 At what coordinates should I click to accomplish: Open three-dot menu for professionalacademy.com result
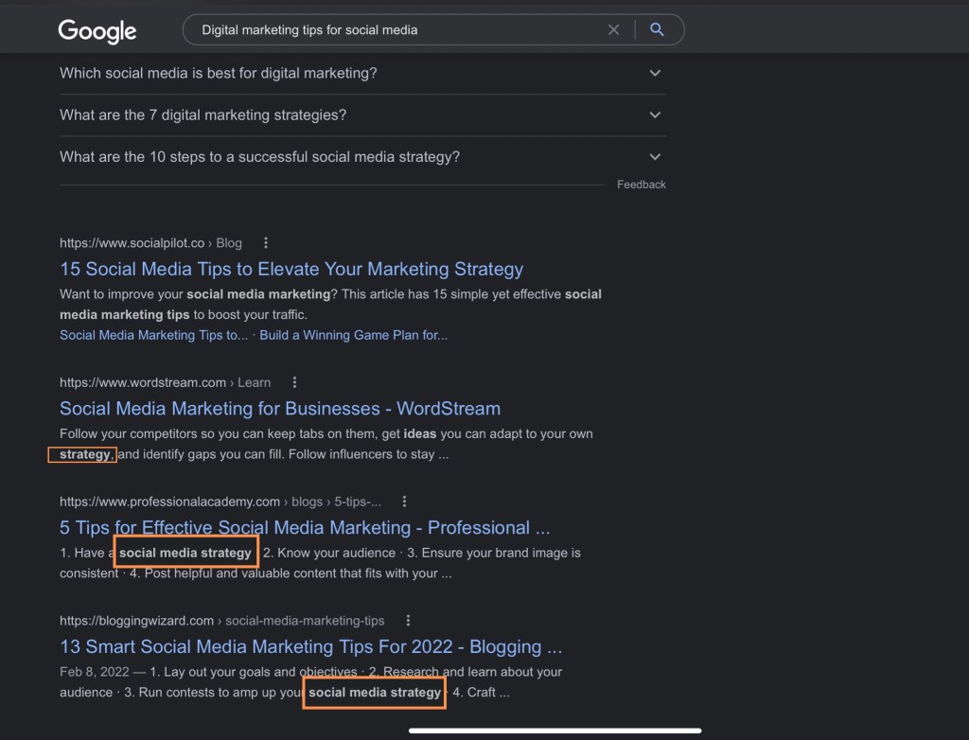[404, 502]
